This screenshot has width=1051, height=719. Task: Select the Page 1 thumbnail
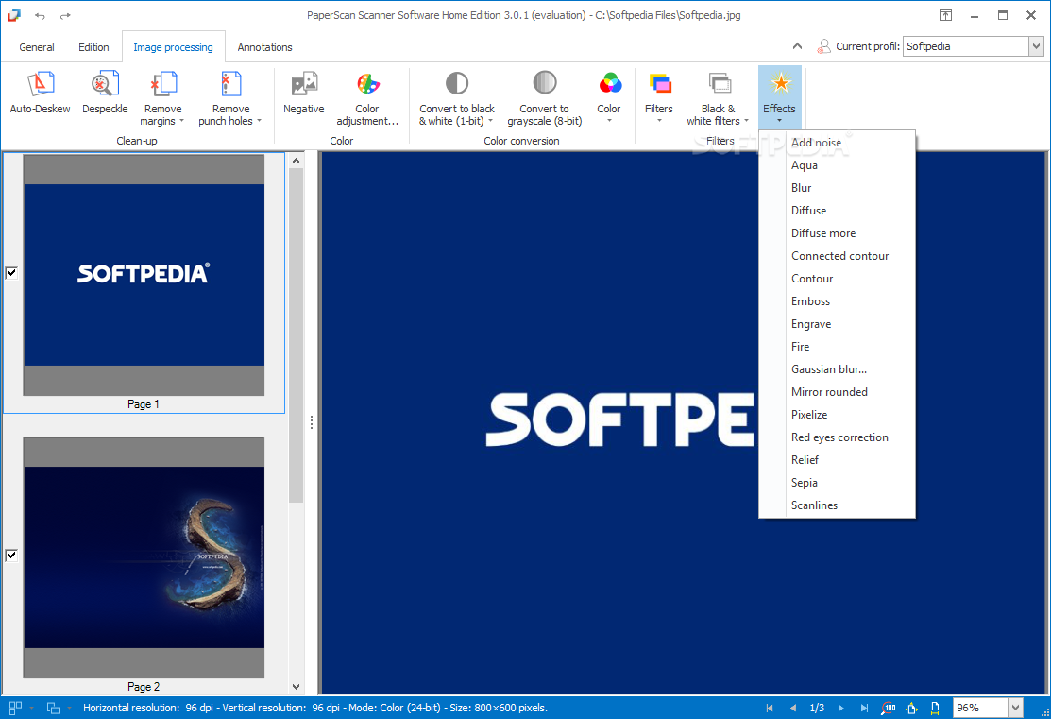coord(144,275)
